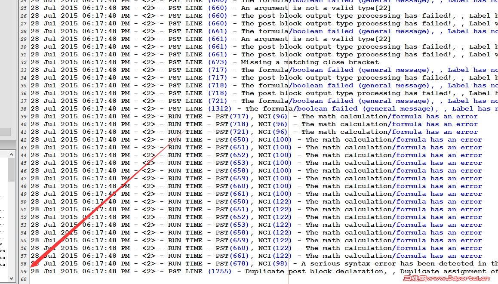The width and height of the screenshot is (498, 284).
Task: Click 'PST(652)' on line 44
Action: [233, 155]
